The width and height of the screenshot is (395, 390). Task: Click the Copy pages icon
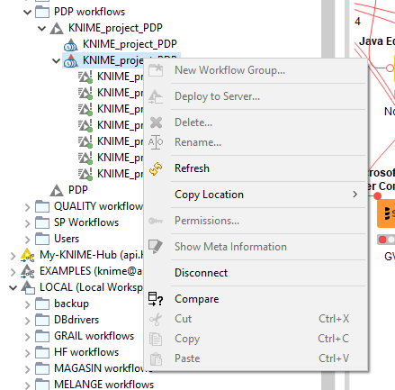click(156, 340)
